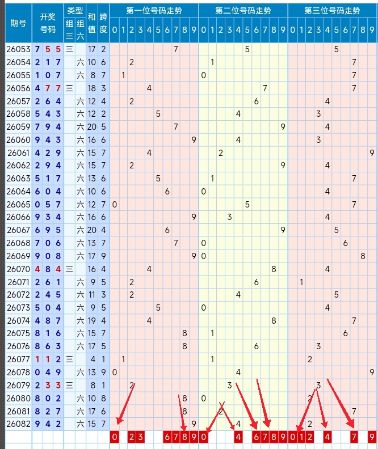Click the winning digits 1 1 2 of row 26077

point(48,359)
